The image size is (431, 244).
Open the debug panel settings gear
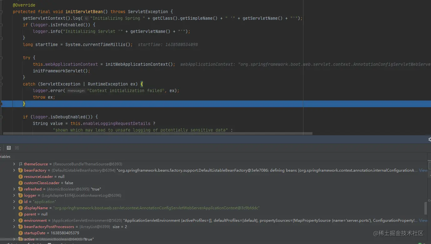[429, 139]
